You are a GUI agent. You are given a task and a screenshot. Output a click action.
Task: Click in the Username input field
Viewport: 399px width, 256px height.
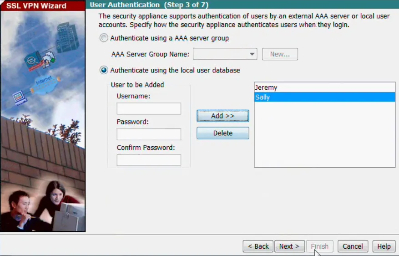[149, 109]
